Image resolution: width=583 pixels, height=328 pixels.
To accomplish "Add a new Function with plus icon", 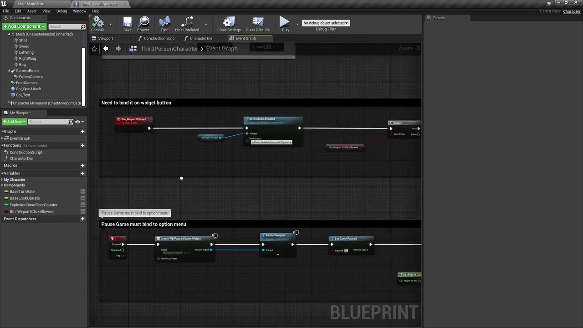I will point(82,145).
